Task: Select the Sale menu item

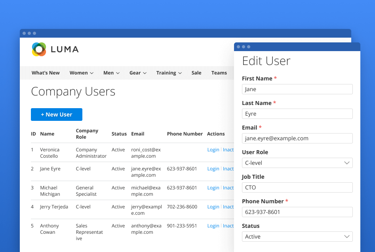Action: [x=196, y=73]
